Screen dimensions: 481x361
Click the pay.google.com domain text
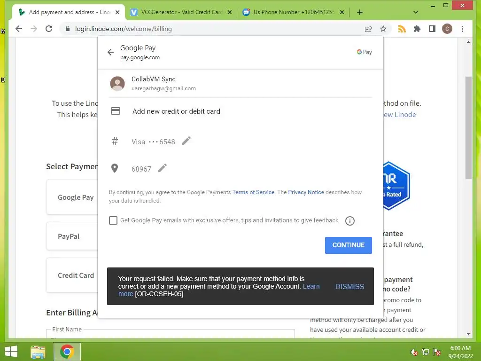(x=140, y=57)
